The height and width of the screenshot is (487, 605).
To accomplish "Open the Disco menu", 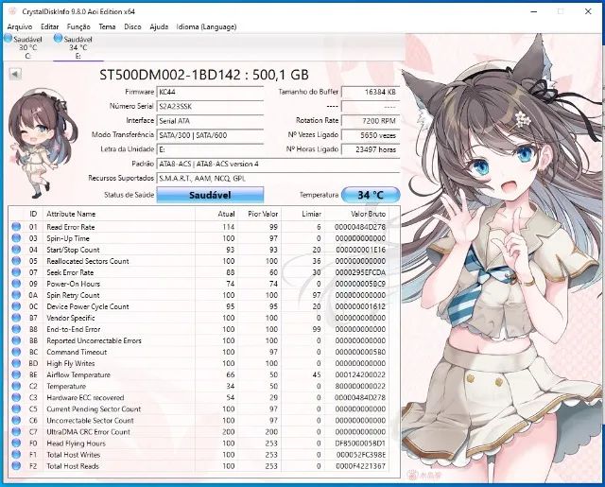I will pos(132,27).
